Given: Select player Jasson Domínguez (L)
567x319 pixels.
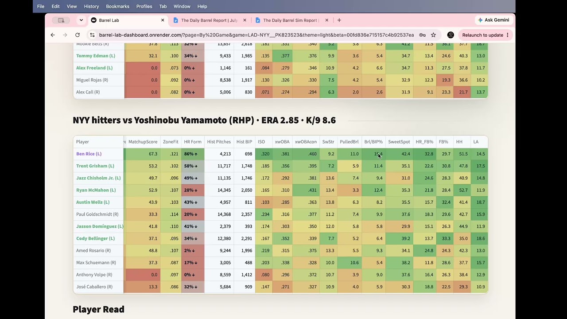Looking at the screenshot, I should pyautogui.click(x=100, y=226).
